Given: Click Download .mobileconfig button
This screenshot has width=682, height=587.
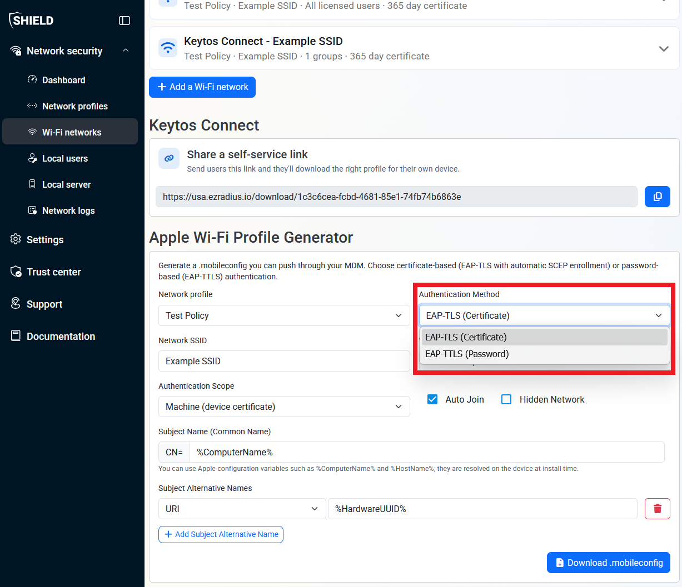Looking at the screenshot, I should point(609,563).
